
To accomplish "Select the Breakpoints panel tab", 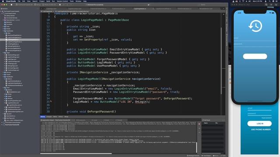I will pos(81,120).
